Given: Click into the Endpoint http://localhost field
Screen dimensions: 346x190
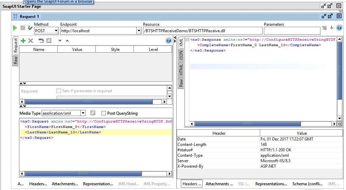Looking at the screenshot, I should click(x=98, y=31).
